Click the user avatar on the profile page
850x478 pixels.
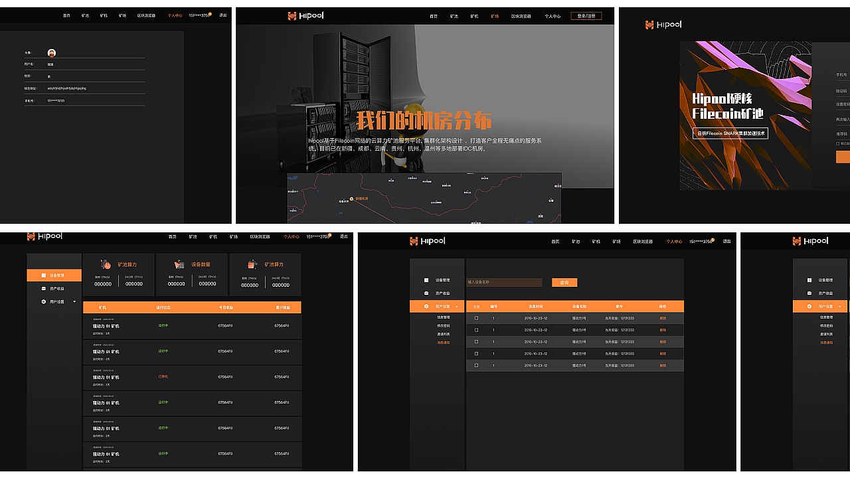[x=52, y=52]
